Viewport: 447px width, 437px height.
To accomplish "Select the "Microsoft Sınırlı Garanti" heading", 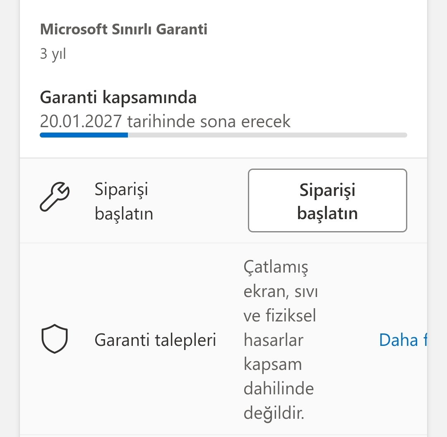I will click(124, 29).
